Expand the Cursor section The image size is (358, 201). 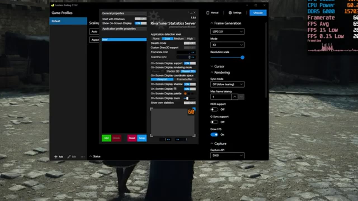pyautogui.click(x=217, y=66)
